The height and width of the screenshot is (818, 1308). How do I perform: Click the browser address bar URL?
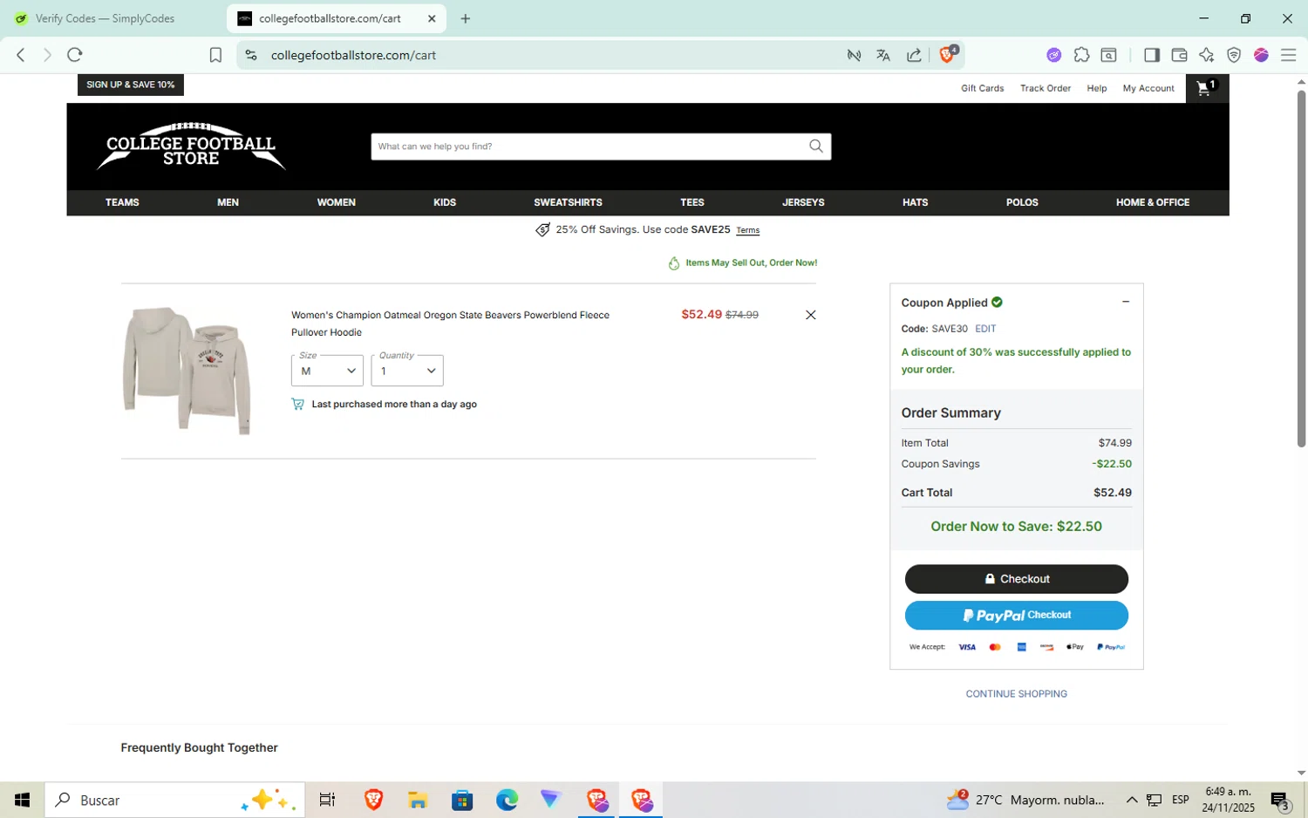pos(353,55)
